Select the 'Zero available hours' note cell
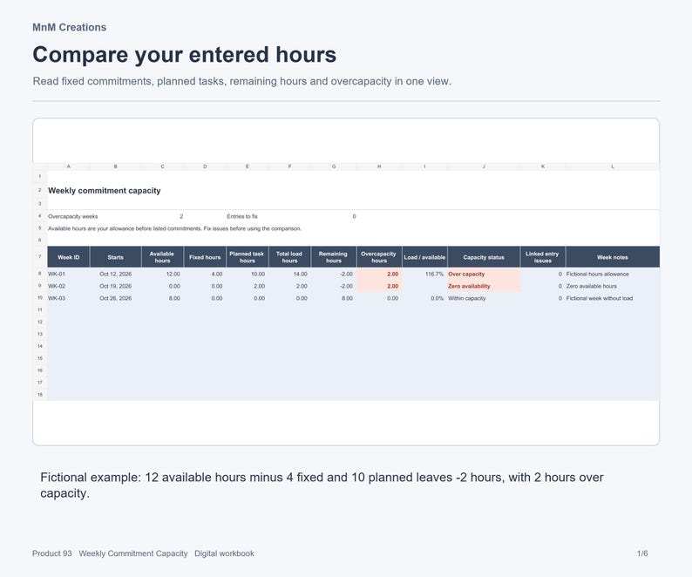Viewport: 692px width, 577px height. point(613,286)
